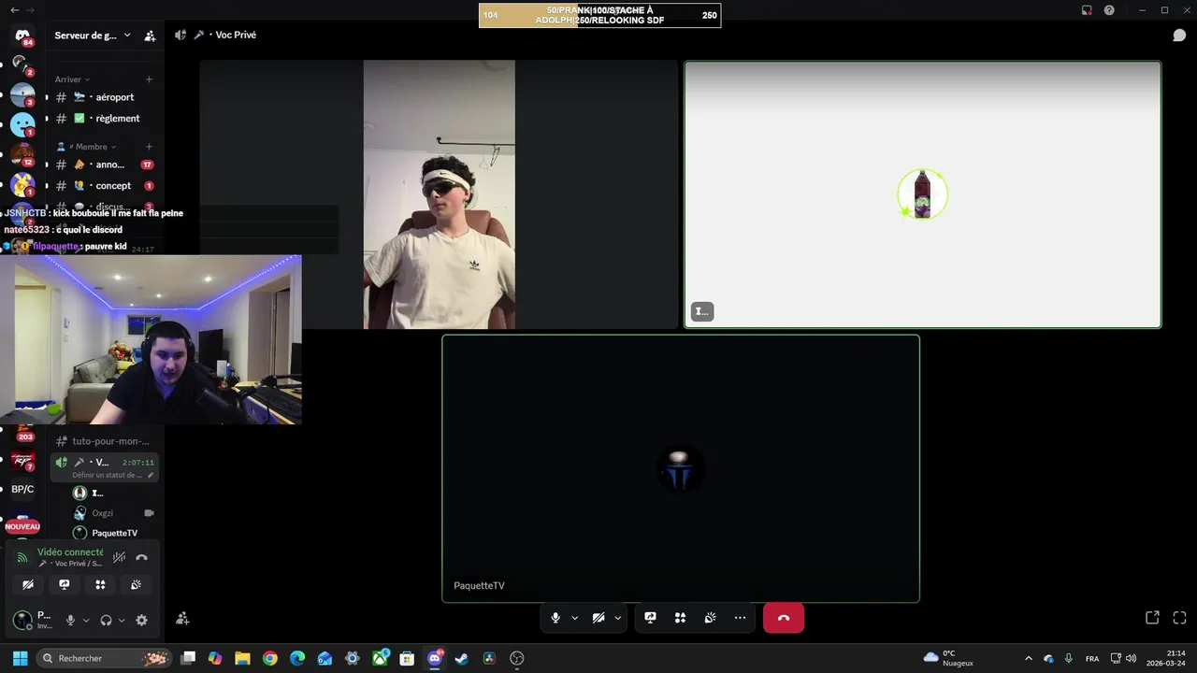Disconnect via the voice panel phone icon

[141, 557]
